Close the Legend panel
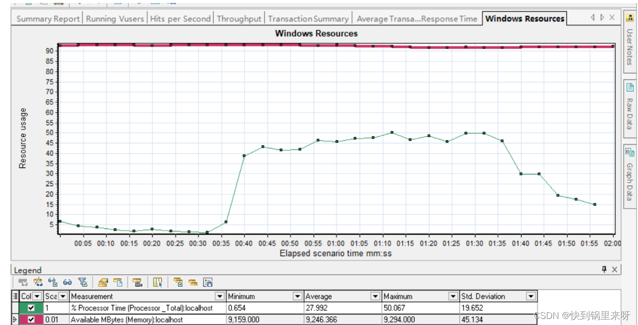638x325 pixels. click(x=614, y=270)
